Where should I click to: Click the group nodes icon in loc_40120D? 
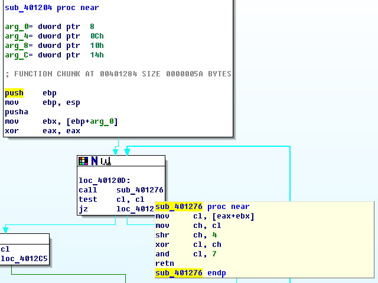(106, 161)
